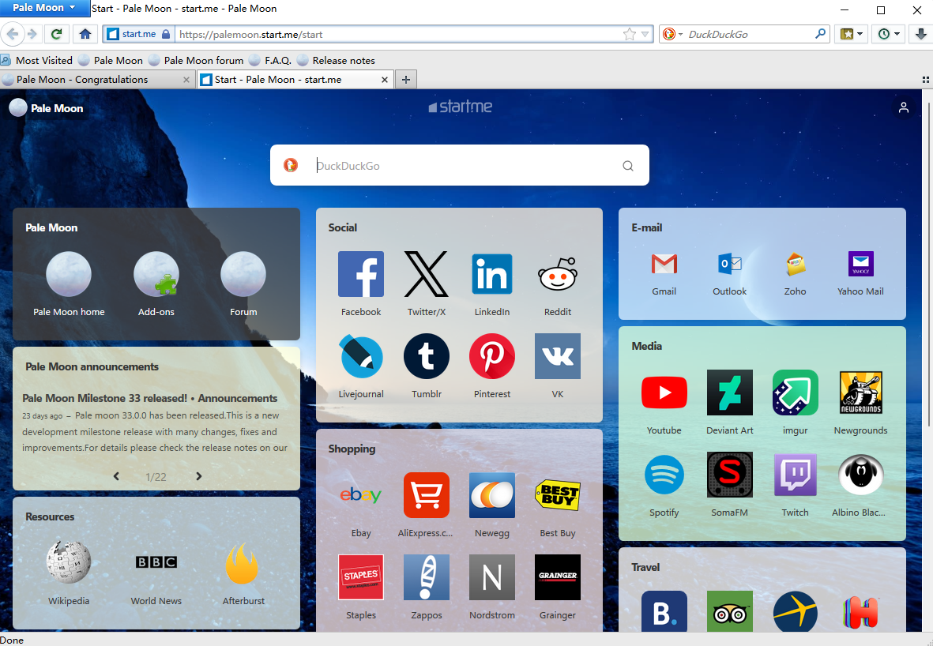The image size is (933, 646).
Task: Go back one page
Action: click(12, 34)
